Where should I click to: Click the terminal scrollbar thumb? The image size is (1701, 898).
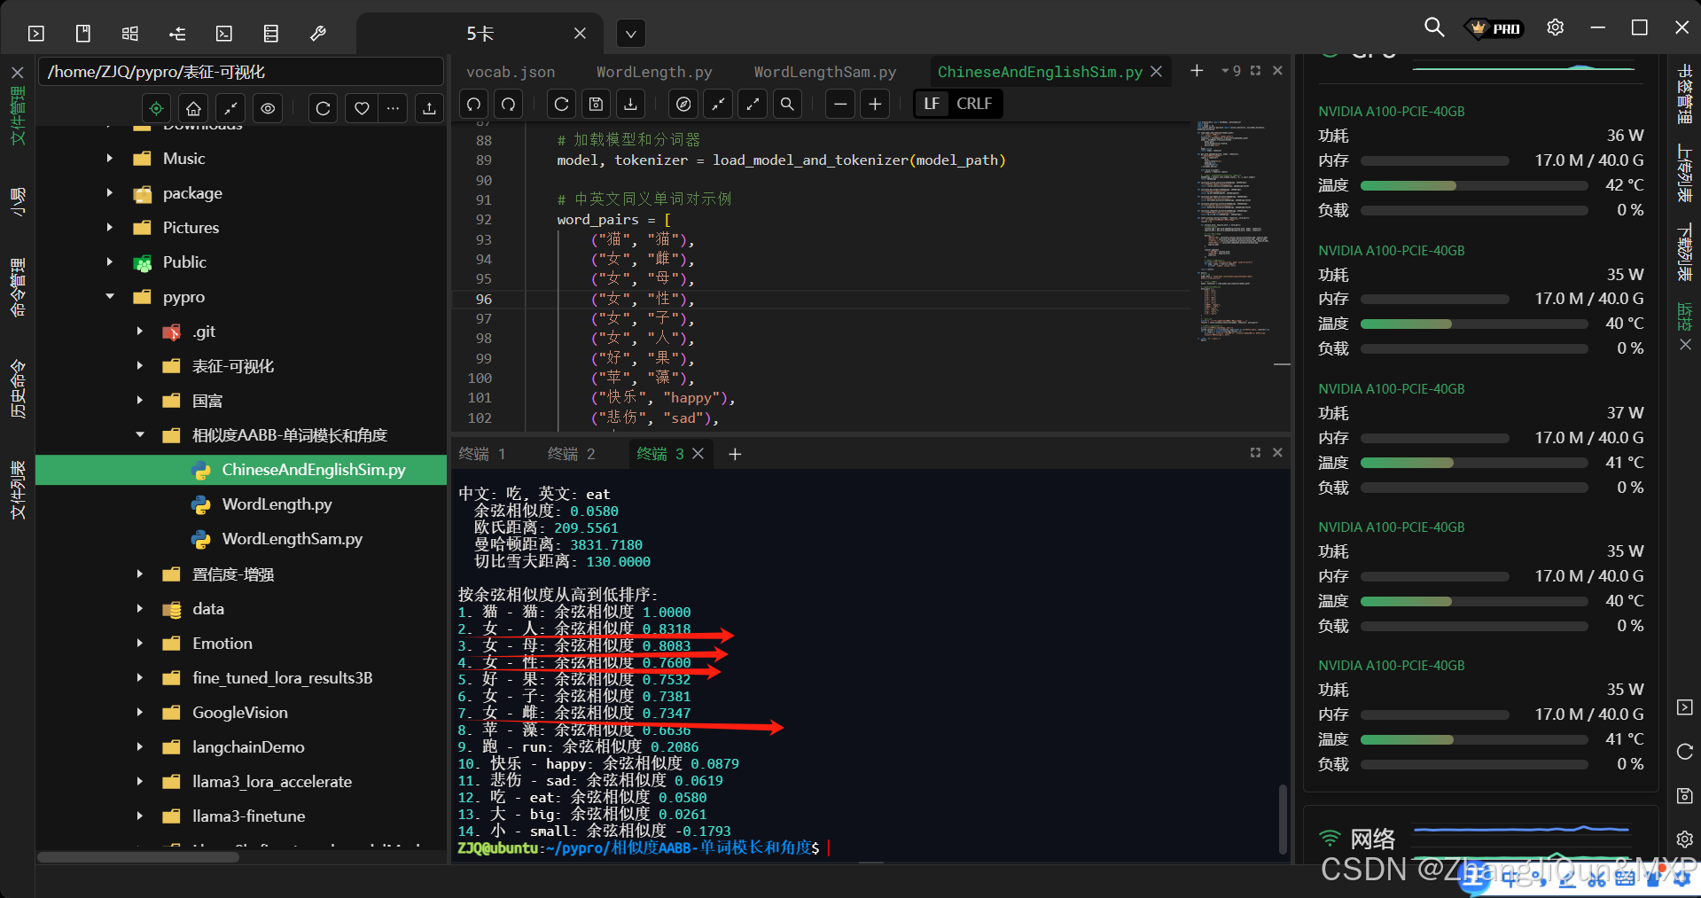(x=1282, y=818)
